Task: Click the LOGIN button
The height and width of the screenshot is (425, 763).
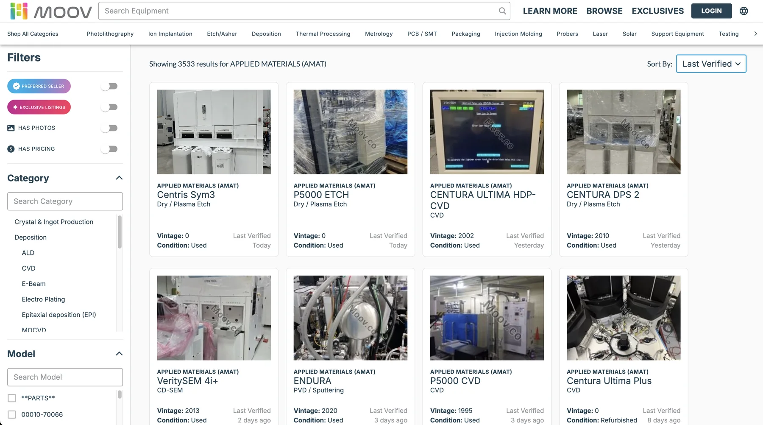Action: tap(711, 11)
